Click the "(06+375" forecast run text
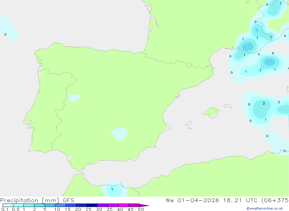Image resolution: width=289 pixels, height=211 pixels. (275, 200)
